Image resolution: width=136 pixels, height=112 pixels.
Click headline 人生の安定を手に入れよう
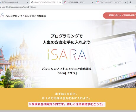pyautogui.click(x=67, y=42)
